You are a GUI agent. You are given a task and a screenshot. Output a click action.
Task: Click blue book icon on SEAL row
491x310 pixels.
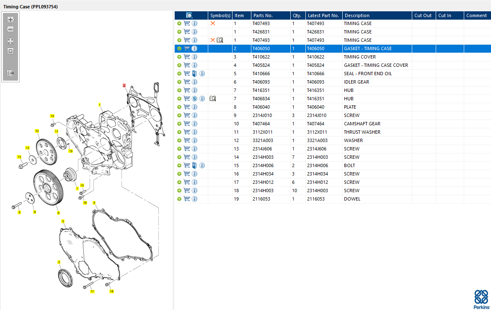pyautogui.click(x=194, y=74)
